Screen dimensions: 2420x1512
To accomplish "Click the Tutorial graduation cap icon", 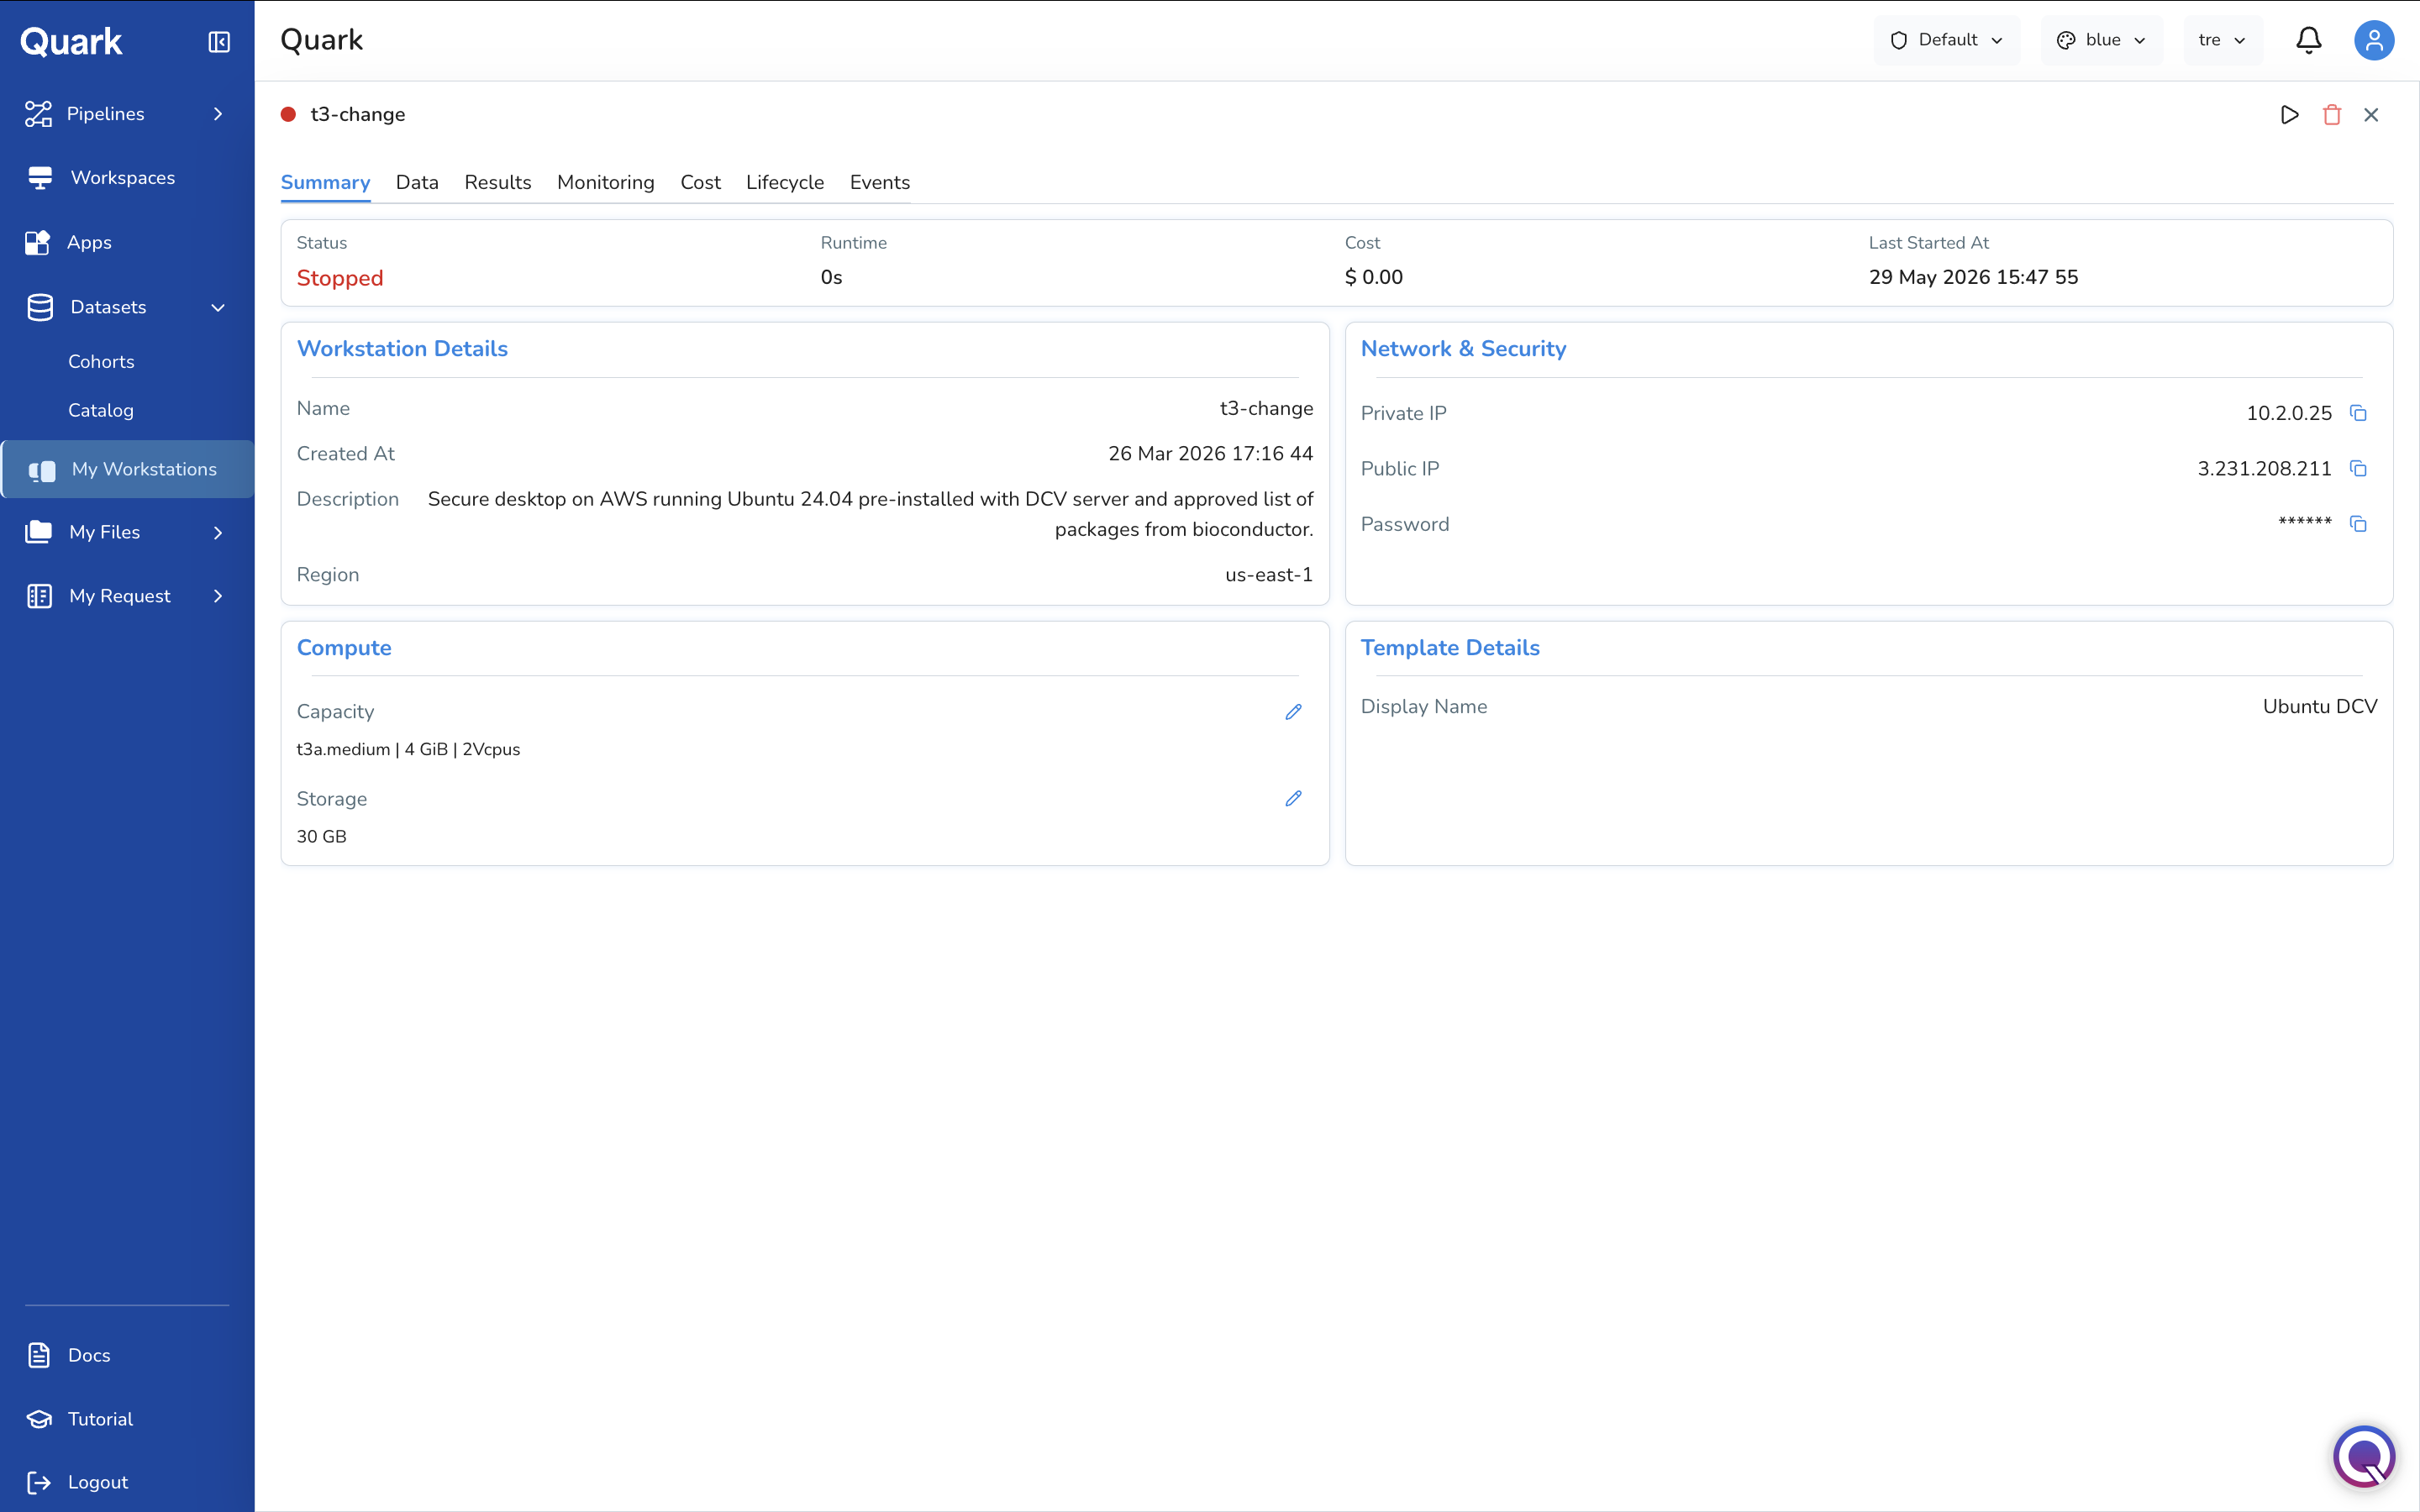I will pyautogui.click(x=39, y=1419).
